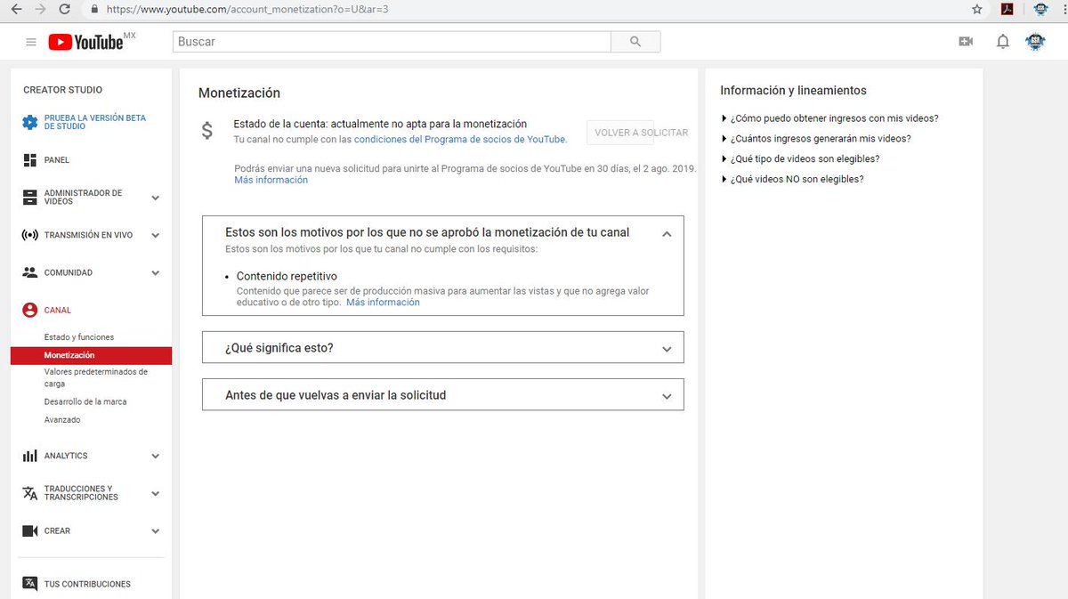Expand the Comunidad chevron

point(156,273)
